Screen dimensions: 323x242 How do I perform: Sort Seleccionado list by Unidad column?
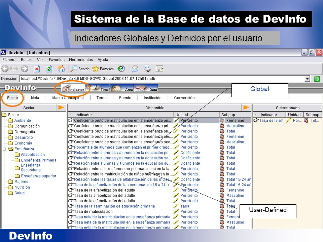pos(295,115)
